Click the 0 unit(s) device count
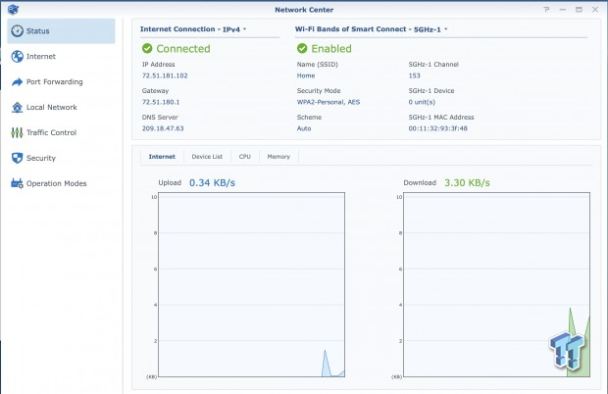 [422, 102]
